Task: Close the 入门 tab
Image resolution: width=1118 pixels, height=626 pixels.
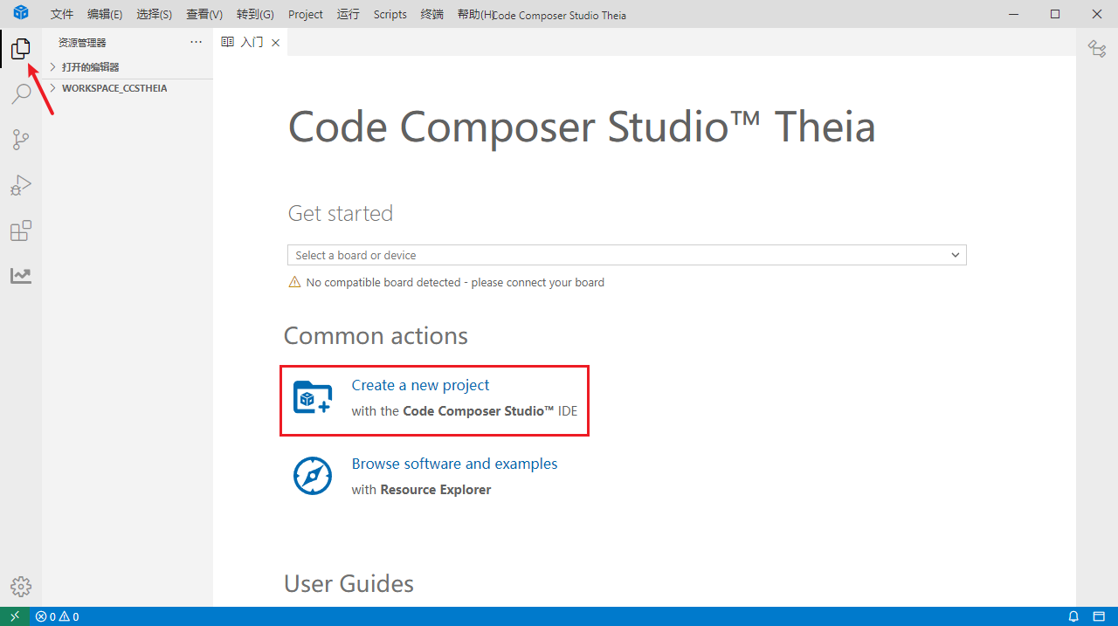Action: [x=276, y=43]
